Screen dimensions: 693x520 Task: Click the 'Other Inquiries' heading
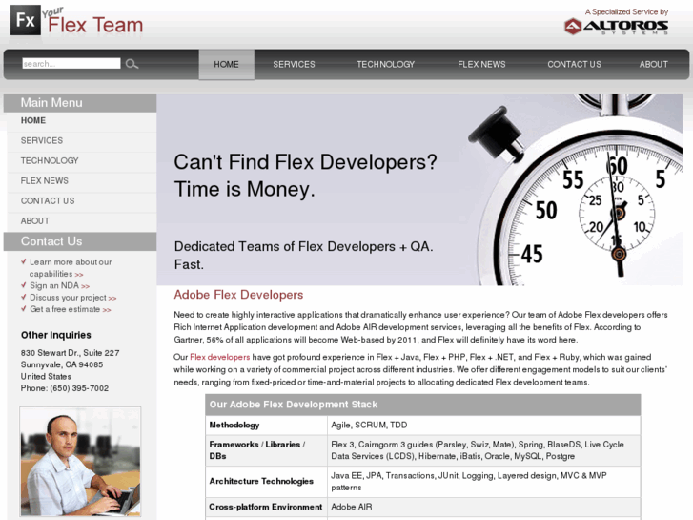click(x=55, y=335)
